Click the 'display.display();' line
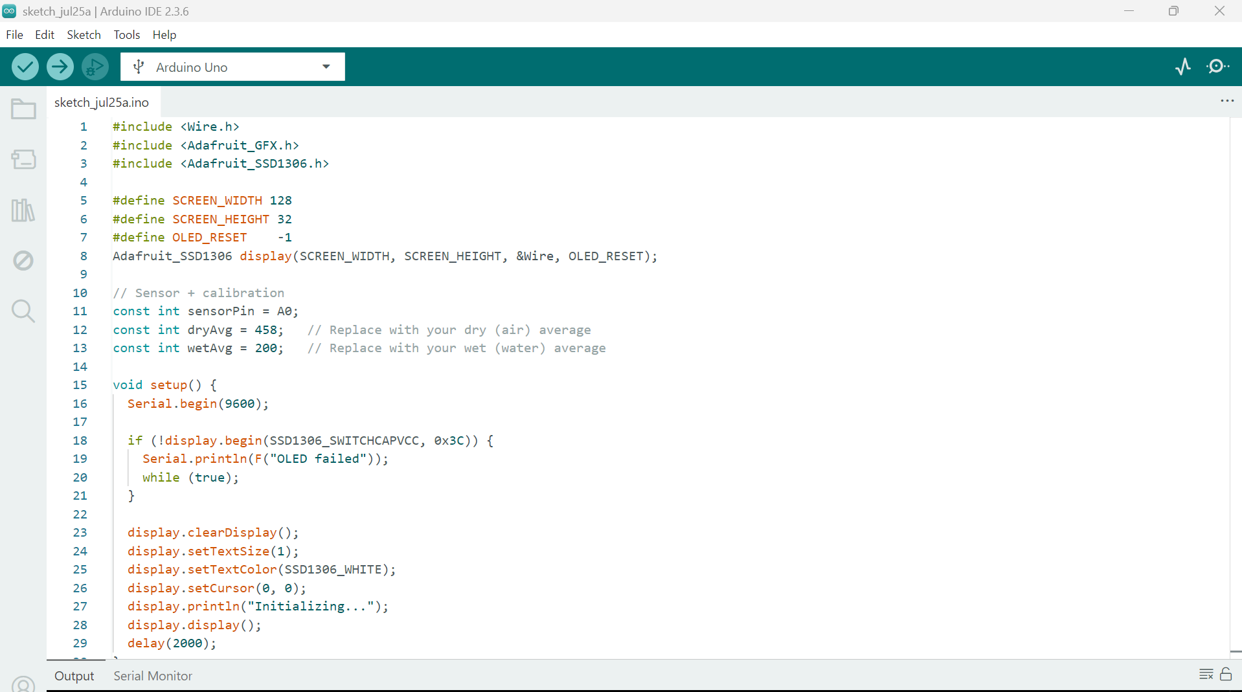The width and height of the screenshot is (1242, 692). pyautogui.click(x=194, y=625)
